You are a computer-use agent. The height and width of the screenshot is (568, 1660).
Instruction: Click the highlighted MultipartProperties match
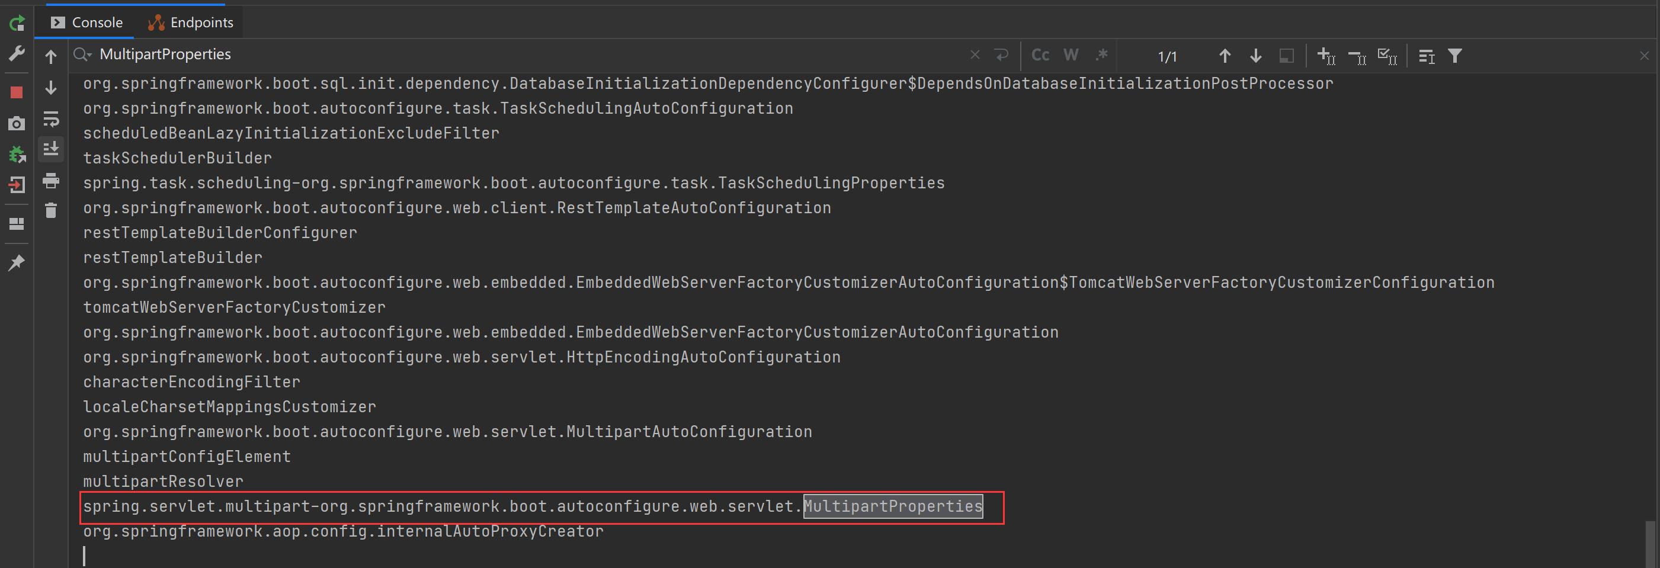pyautogui.click(x=893, y=506)
